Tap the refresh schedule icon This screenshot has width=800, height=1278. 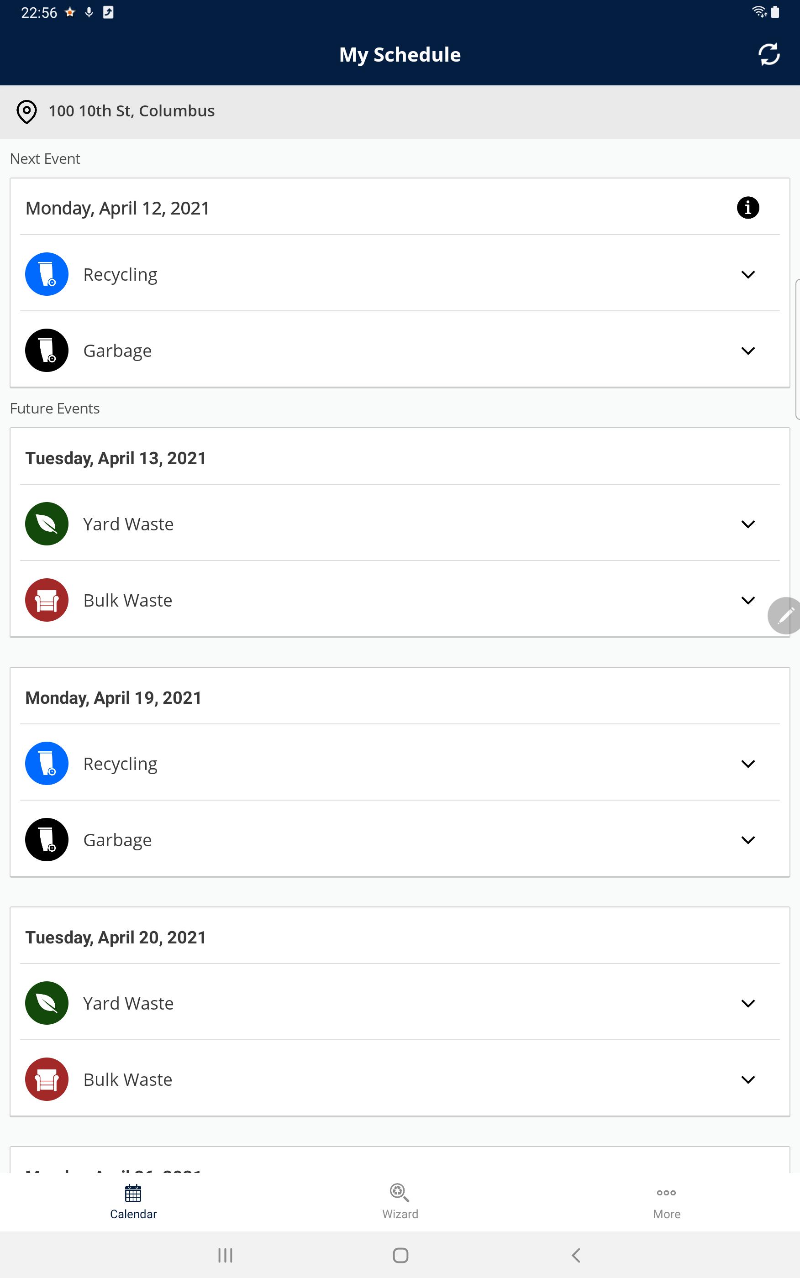point(768,54)
